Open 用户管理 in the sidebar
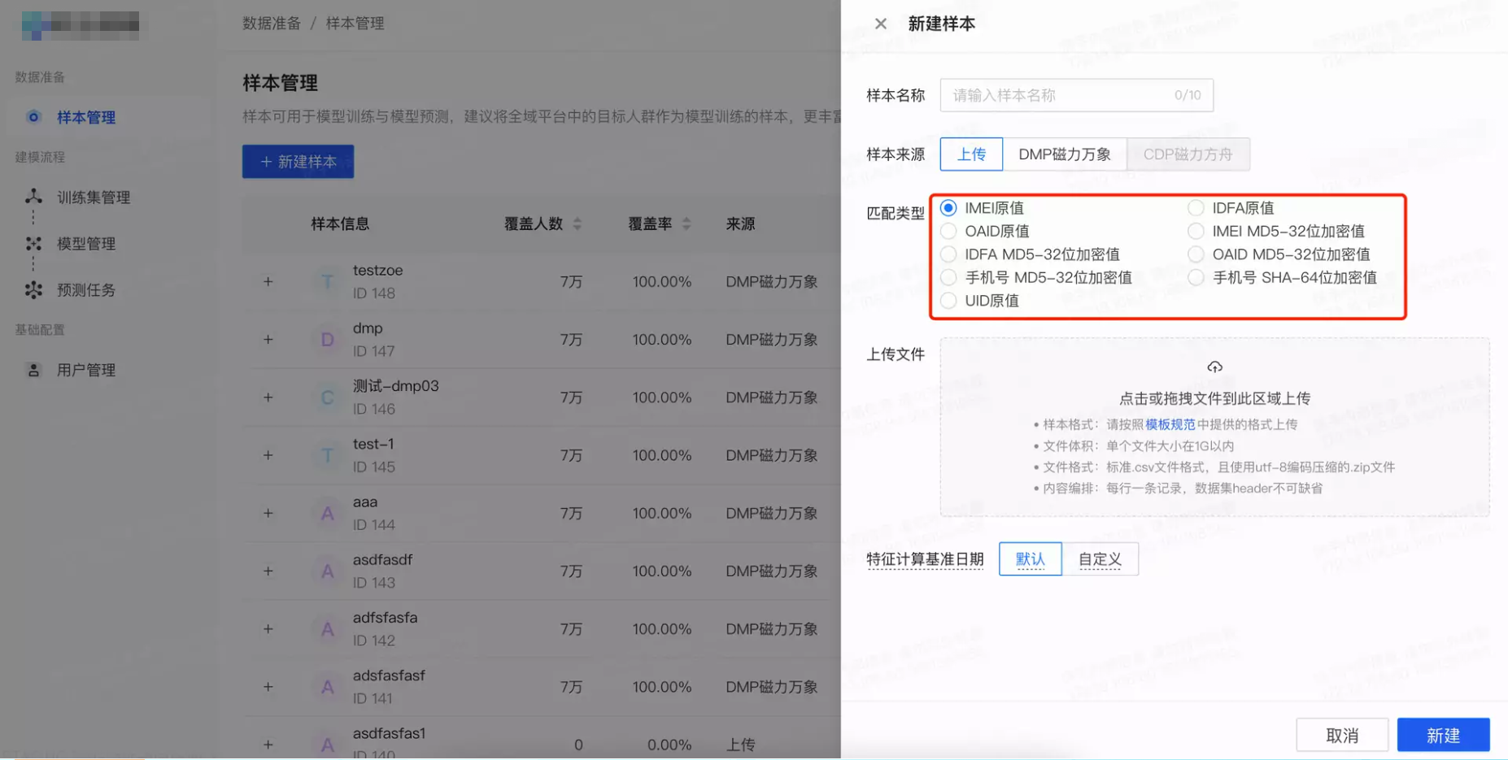 (x=85, y=369)
